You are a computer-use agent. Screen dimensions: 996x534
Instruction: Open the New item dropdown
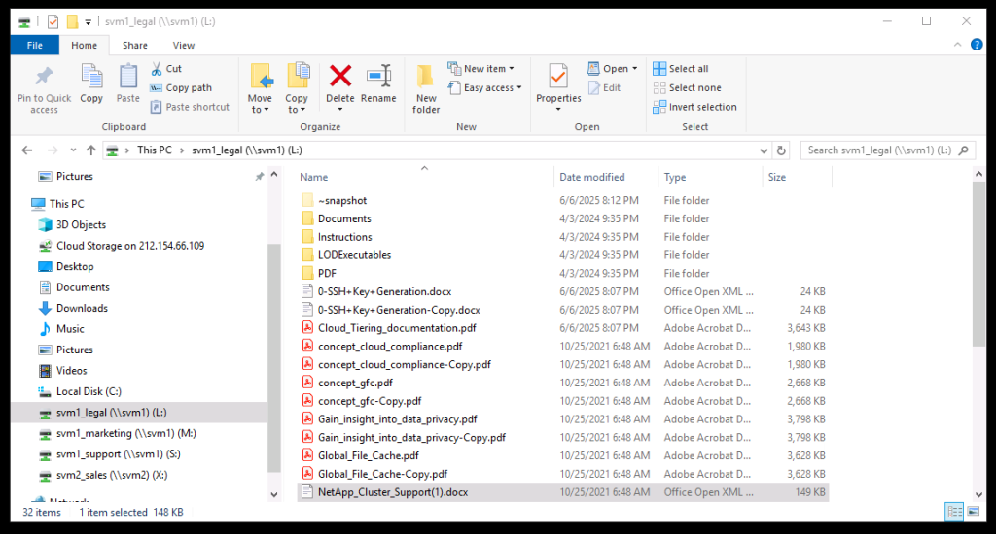481,69
